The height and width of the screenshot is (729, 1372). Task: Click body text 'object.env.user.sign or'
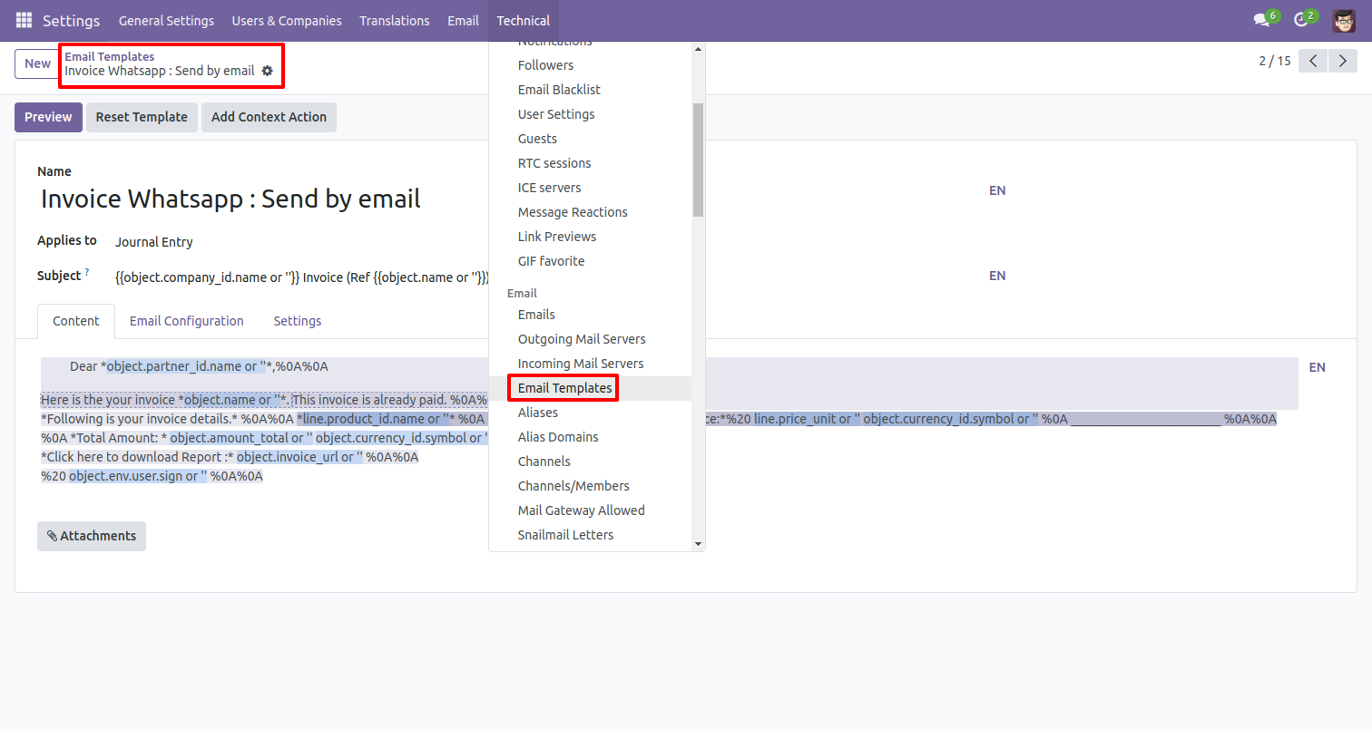[138, 476]
